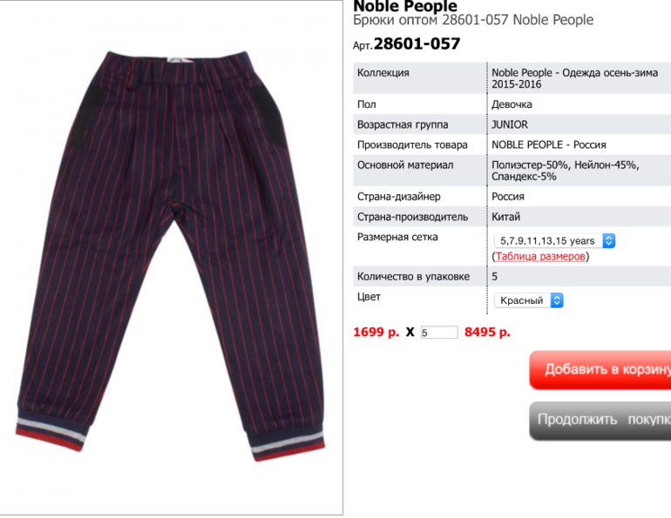
Task: Click the unit price 1699 р.
Action: (x=376, y=332)
